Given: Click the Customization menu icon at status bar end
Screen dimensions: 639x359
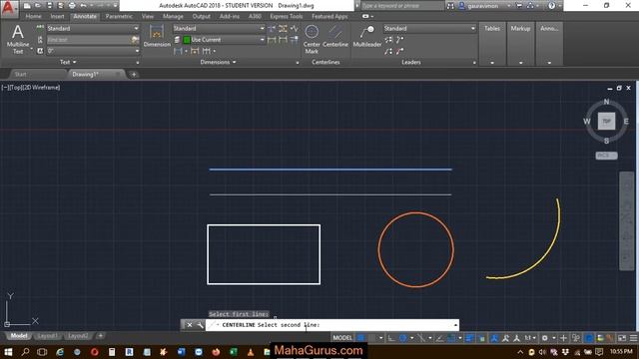Looking at the screenshot, I should 633,338.
